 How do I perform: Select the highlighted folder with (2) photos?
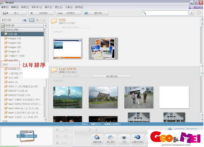(x=22, y=34)
